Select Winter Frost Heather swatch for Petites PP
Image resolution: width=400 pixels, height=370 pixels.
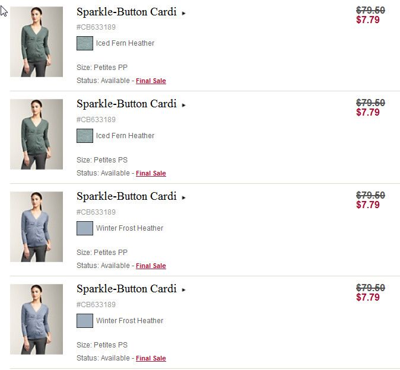(85, 228)
